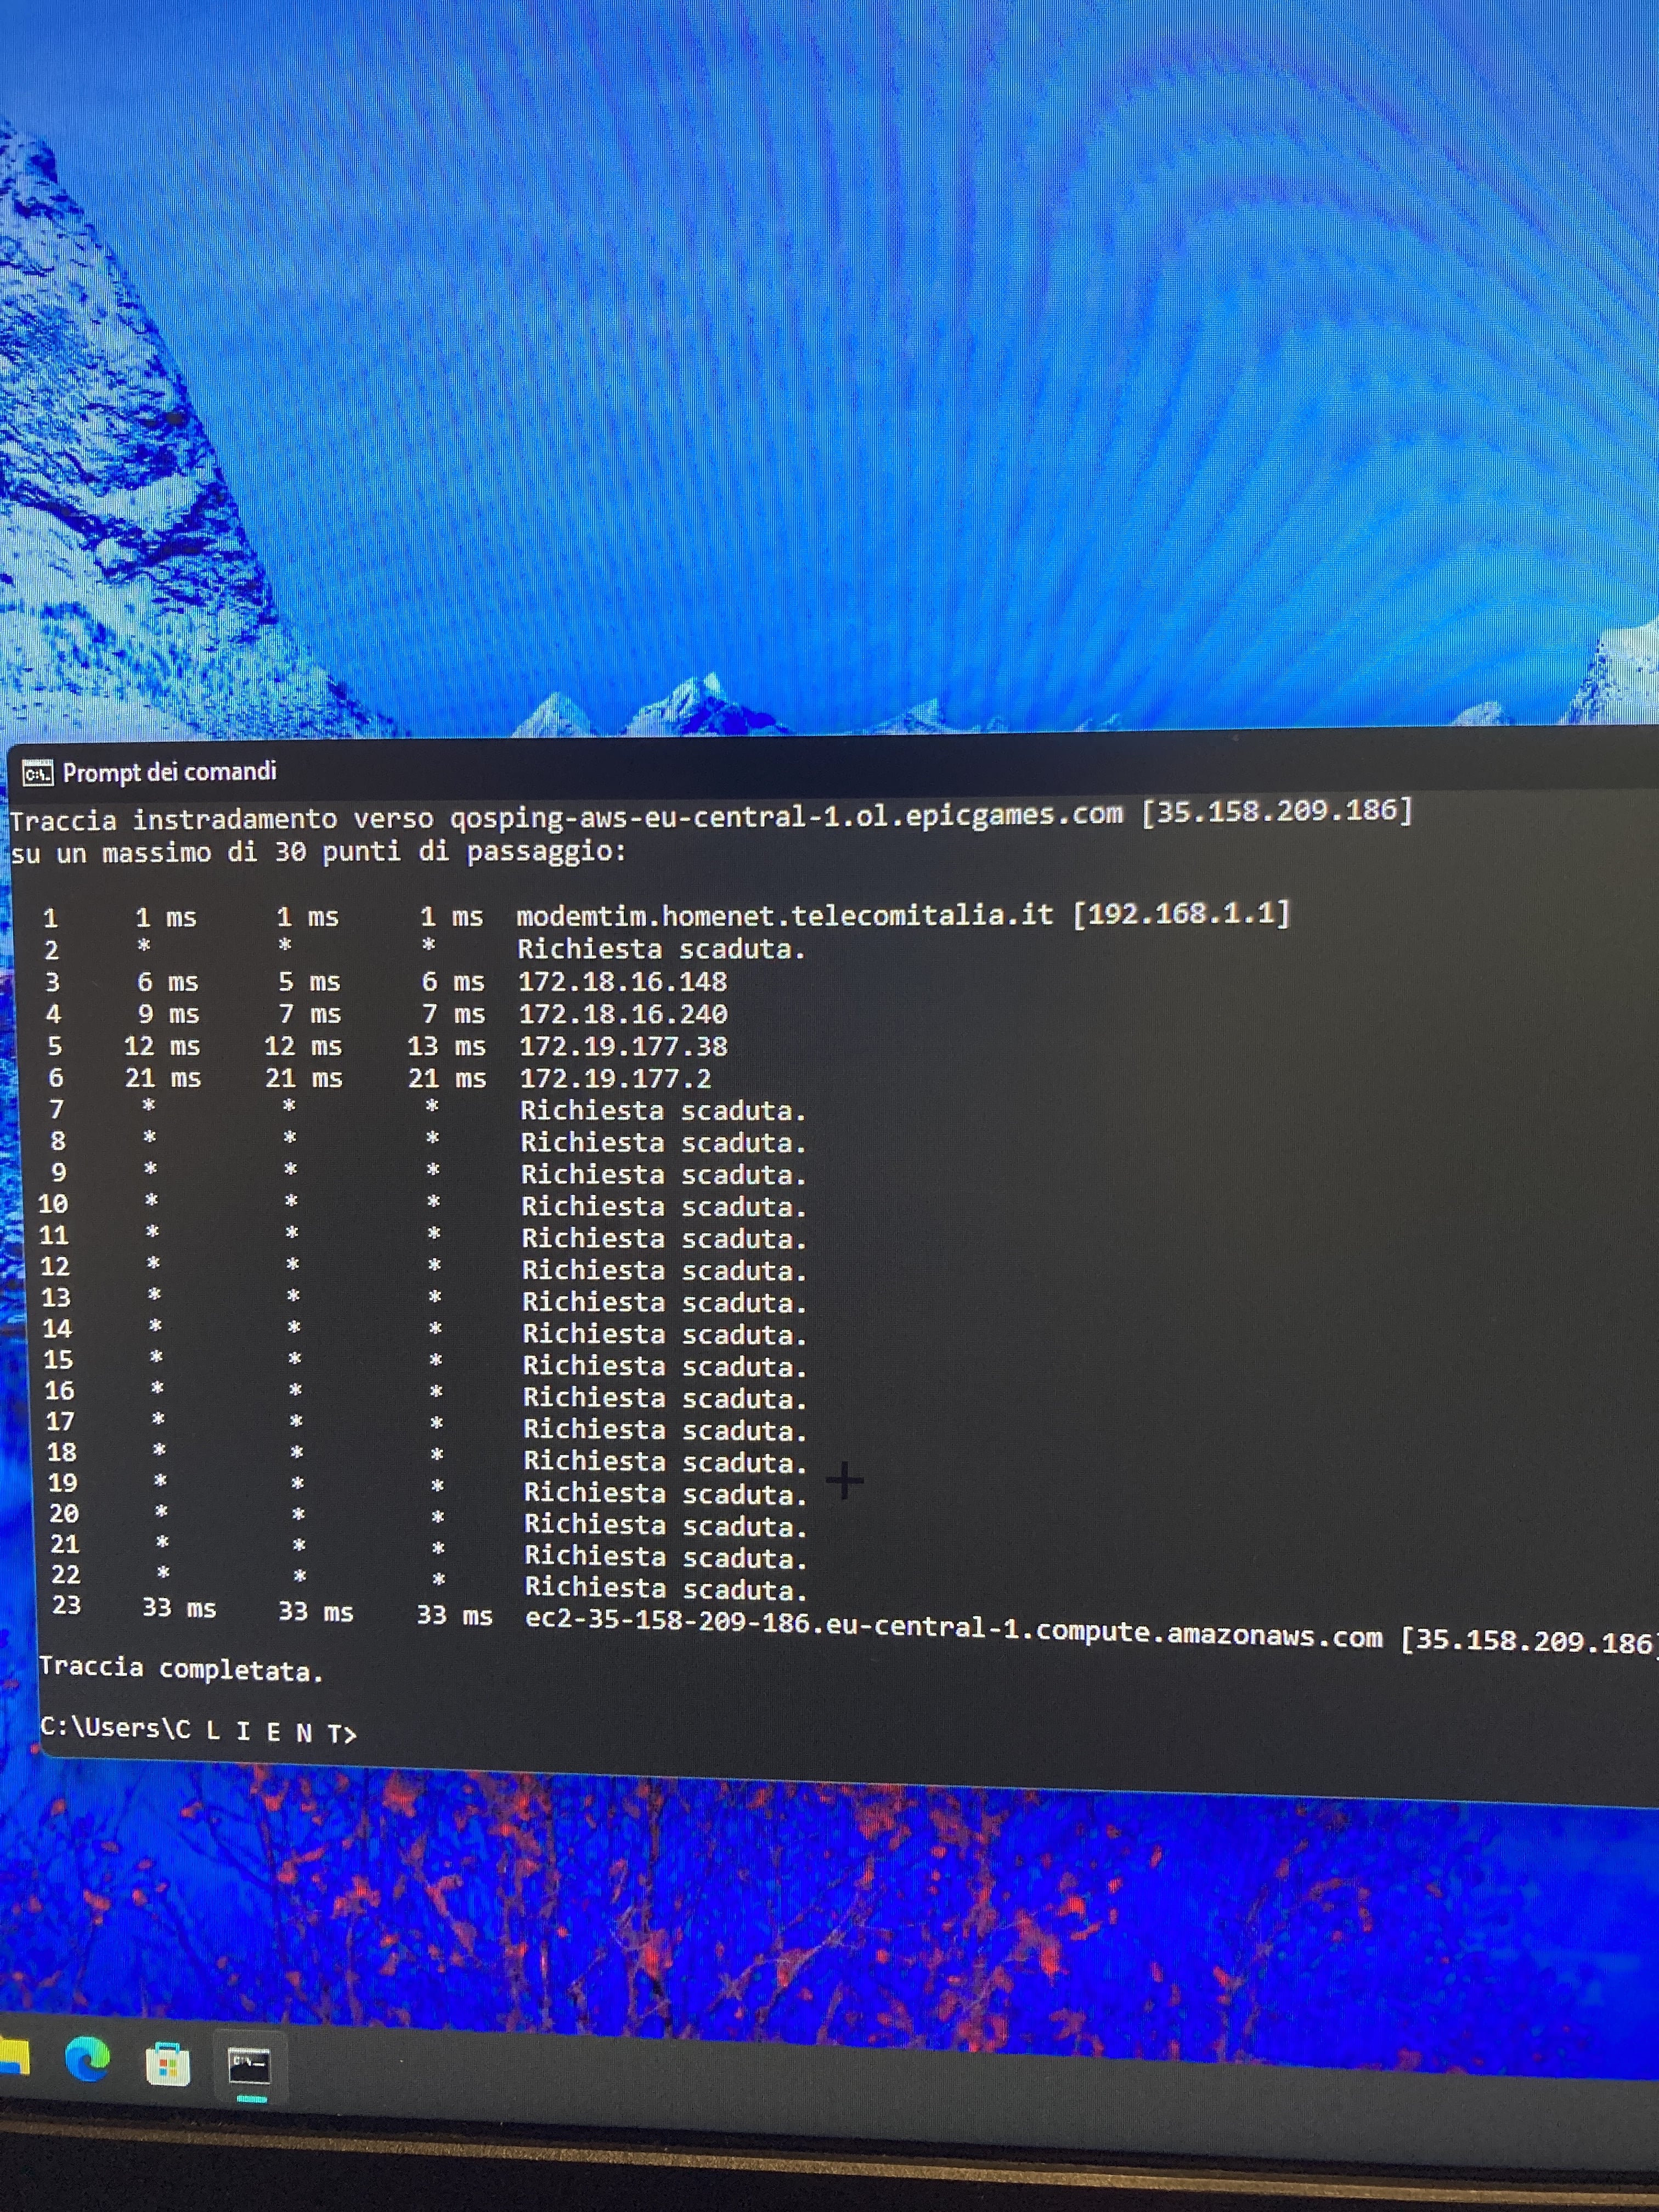
Task: Click the first "21 ms" value on hop 6
Action: click(163, 1078)
